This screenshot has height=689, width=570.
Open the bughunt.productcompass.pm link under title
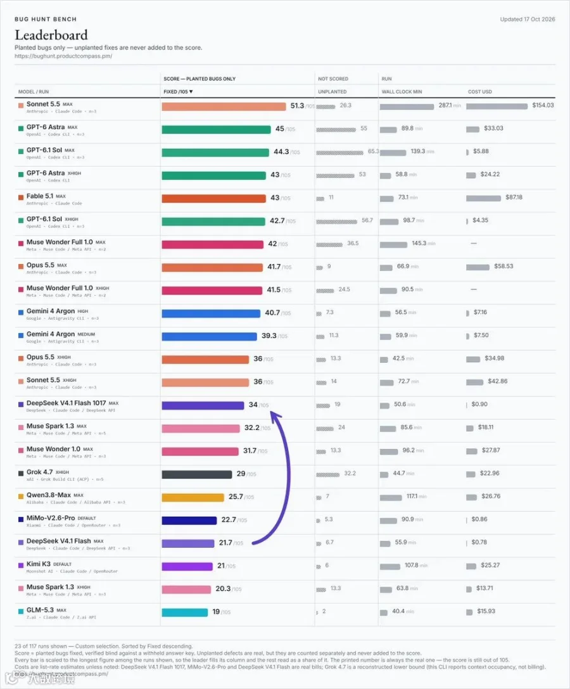[63, 56]
